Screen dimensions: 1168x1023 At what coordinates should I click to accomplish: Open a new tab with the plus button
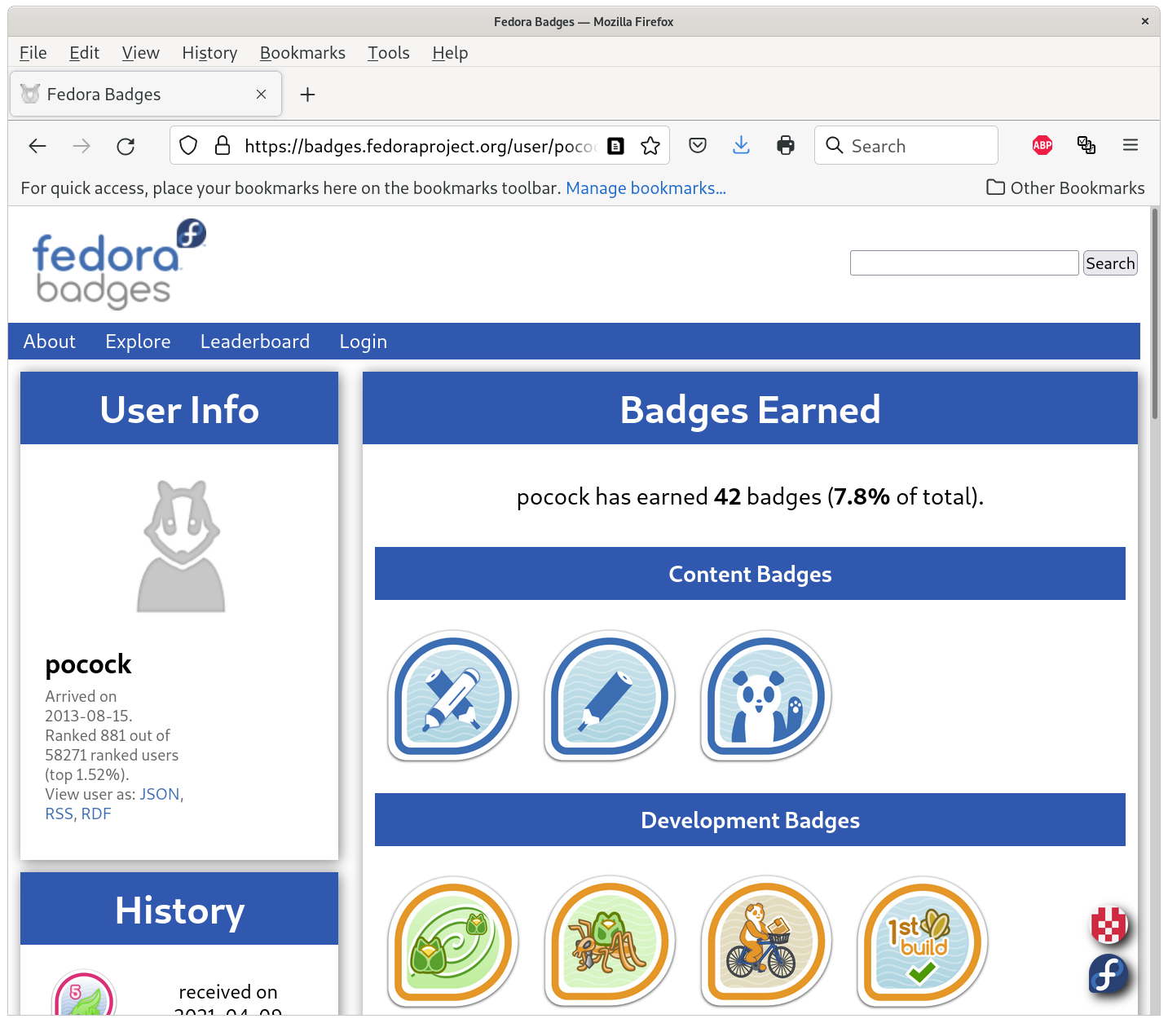[x=307, y=95]
